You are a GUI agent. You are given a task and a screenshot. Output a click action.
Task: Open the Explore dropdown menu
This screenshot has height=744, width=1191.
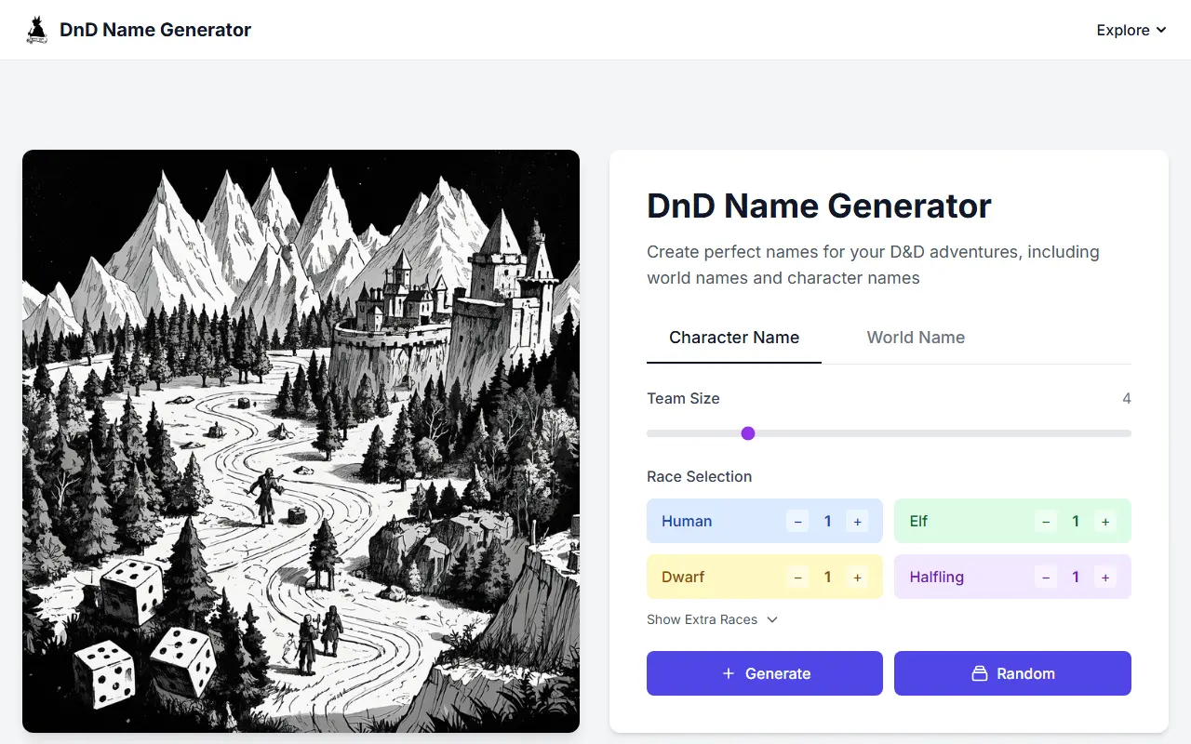click(1131, 30)
